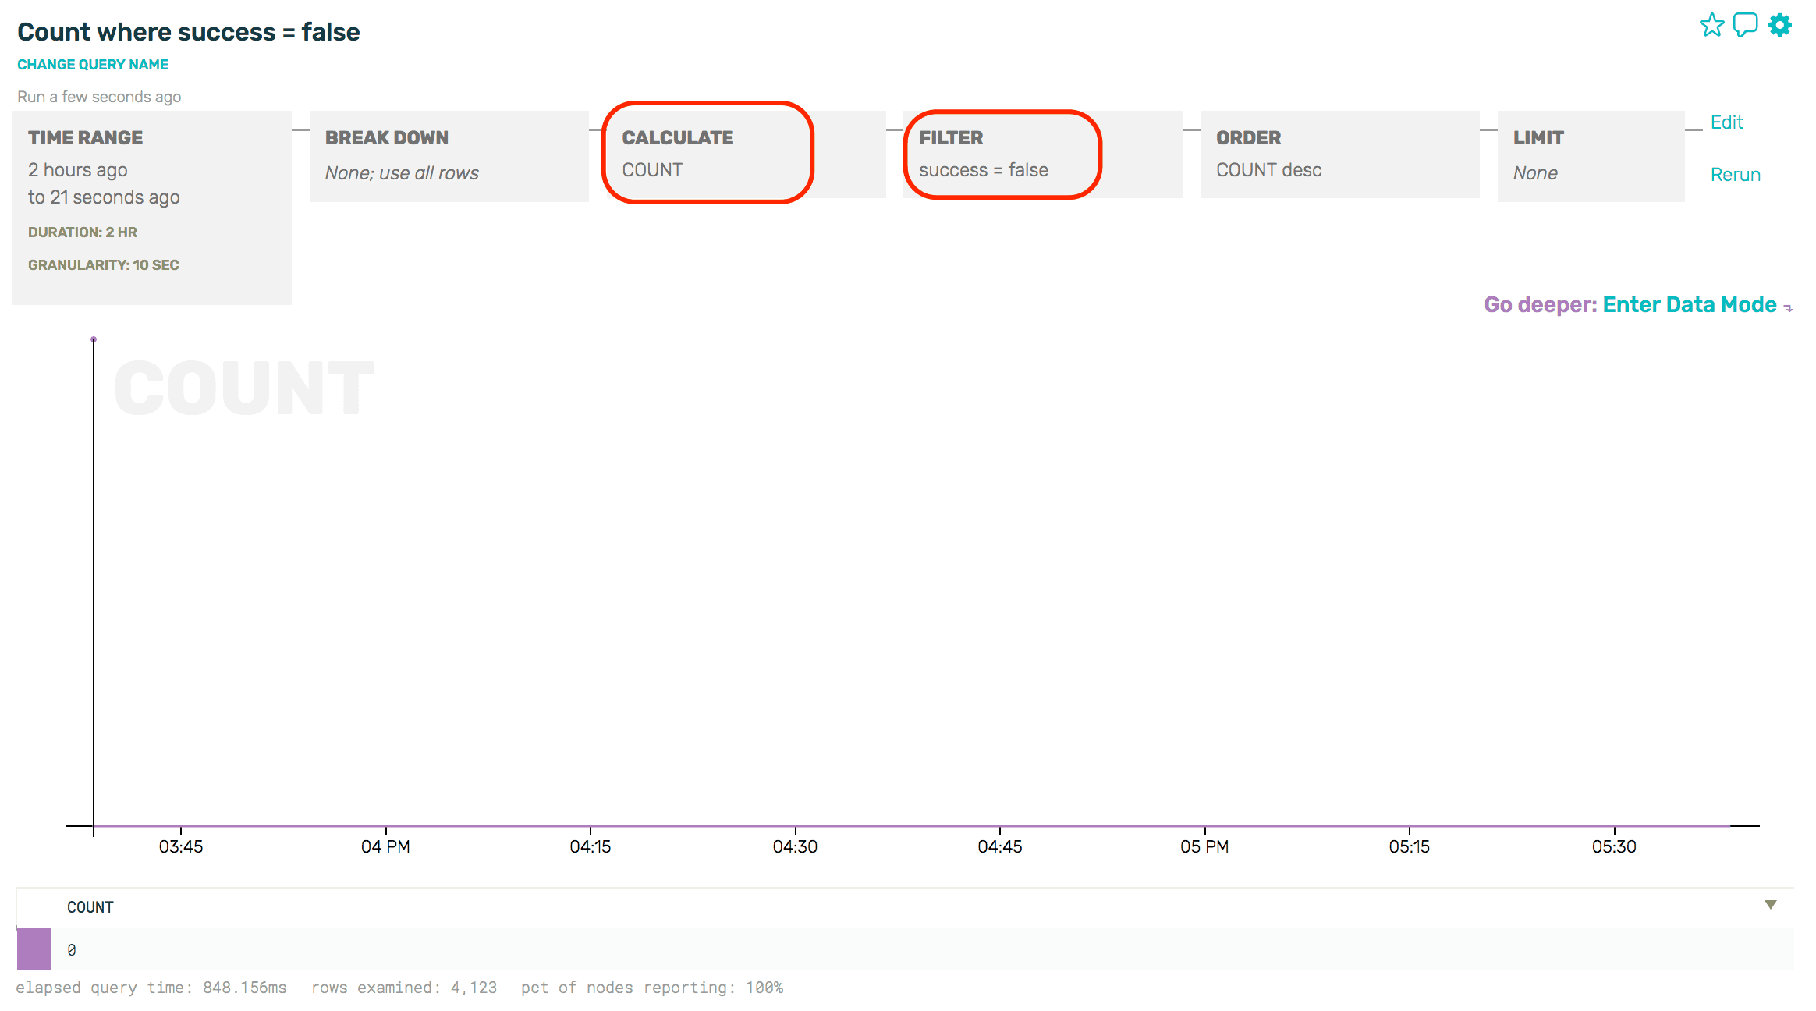Click the 04:30 mark on the chart axis
This screenshot has height=1011, width=1816.
click(x=796, y=846)
